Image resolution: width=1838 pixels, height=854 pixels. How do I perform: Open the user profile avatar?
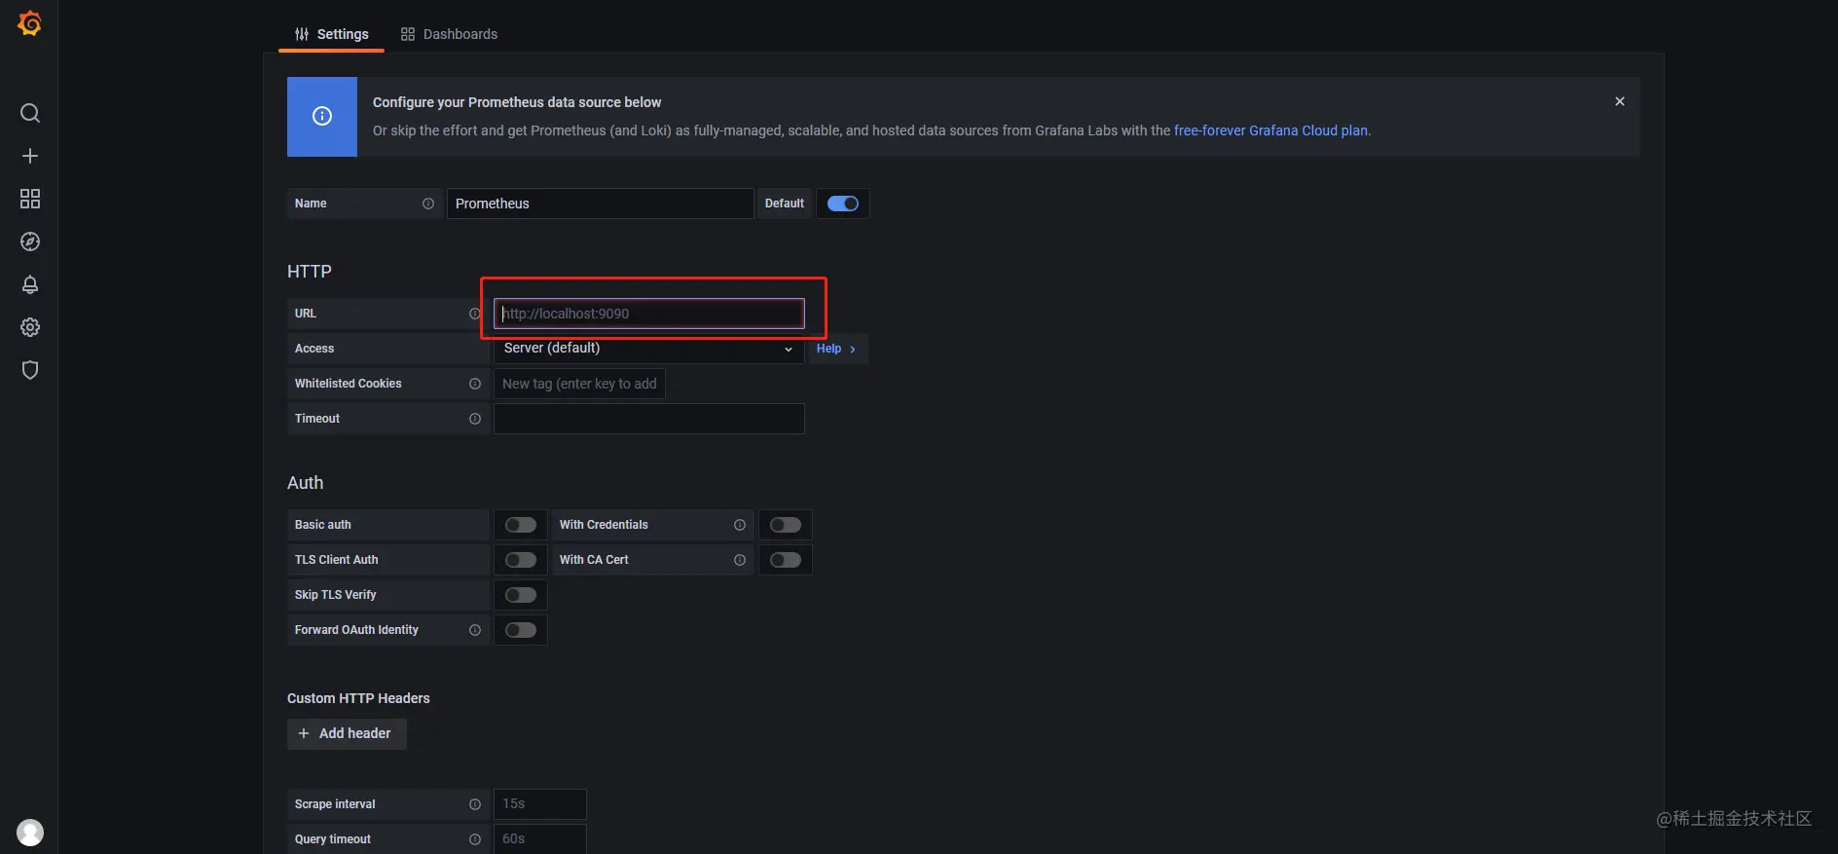tap(30, 833)
